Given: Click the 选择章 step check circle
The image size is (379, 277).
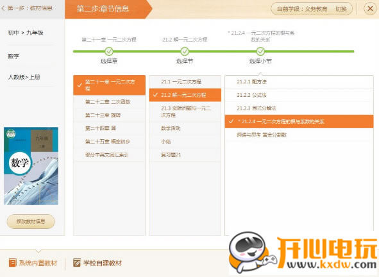Looking at the screenshot, I should click(109, 51).
